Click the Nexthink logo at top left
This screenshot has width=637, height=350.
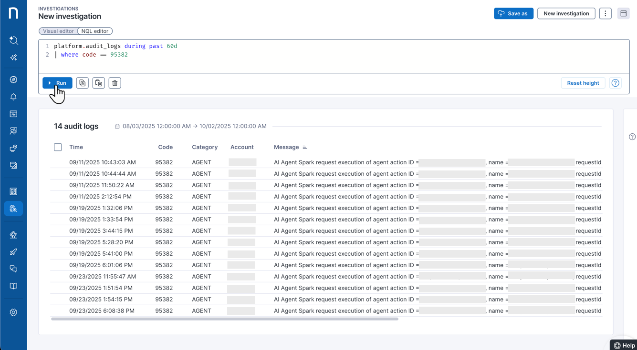pyautogui.click(x=13, y=13)
